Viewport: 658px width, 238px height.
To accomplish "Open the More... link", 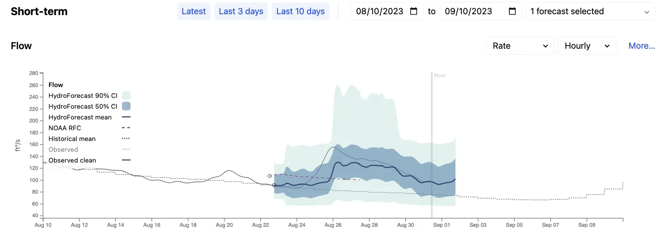I will 642,46.
